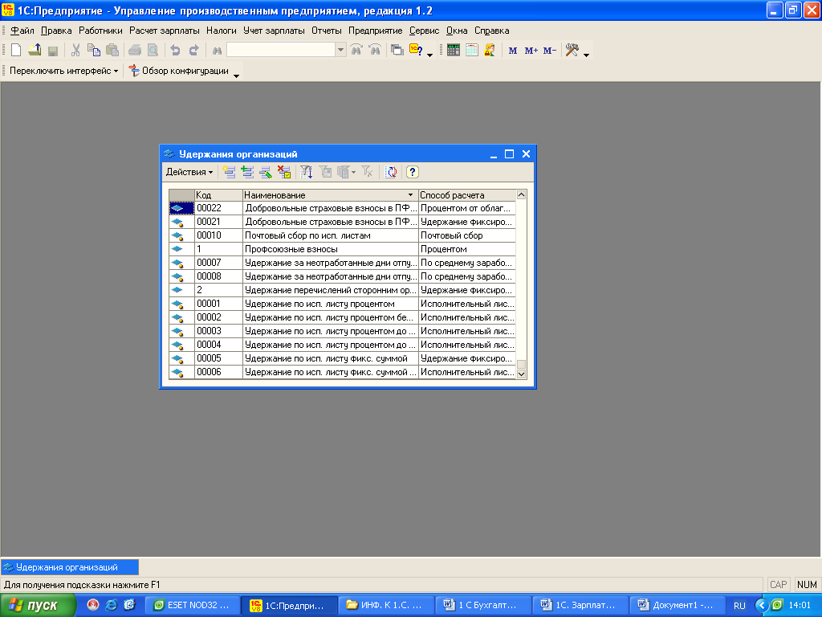
Task: Click the Paste clipboard icon
Action: (112, 51)
